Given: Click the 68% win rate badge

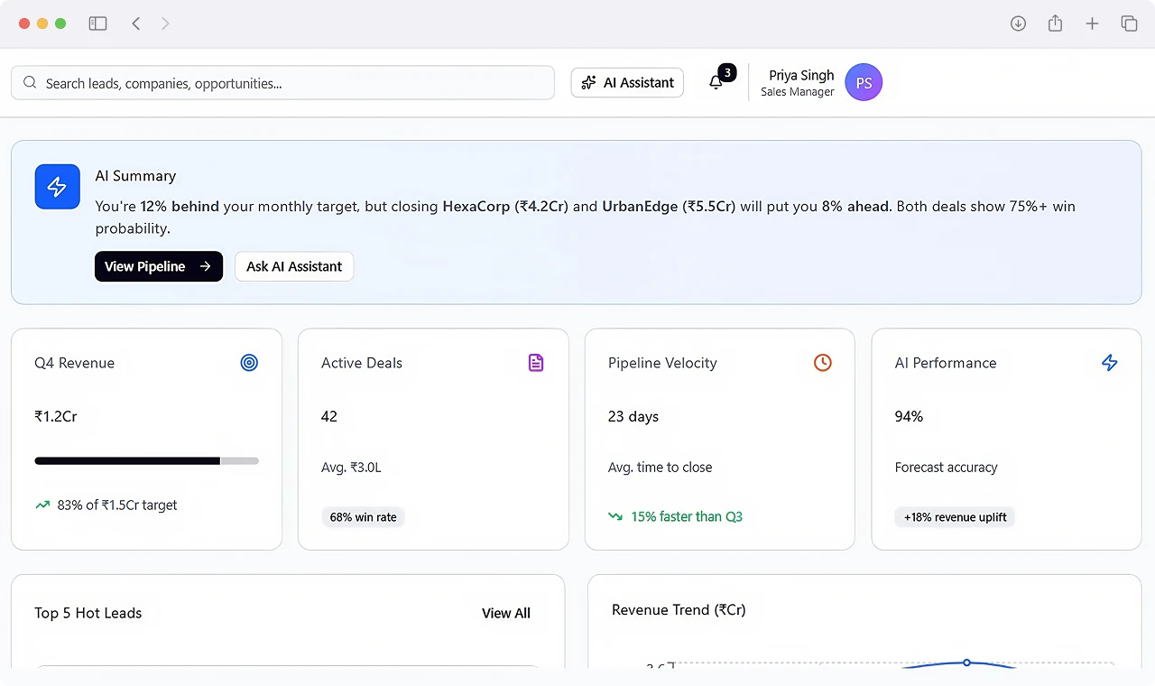Looking at the screenshot, I should click(x=363, y=517).
